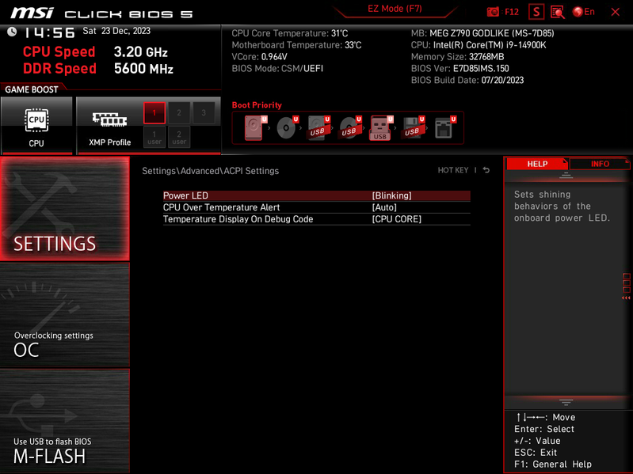This screenshot has width=633, height=474.
Task: Switch to the INFO tab
Action: 600,164
